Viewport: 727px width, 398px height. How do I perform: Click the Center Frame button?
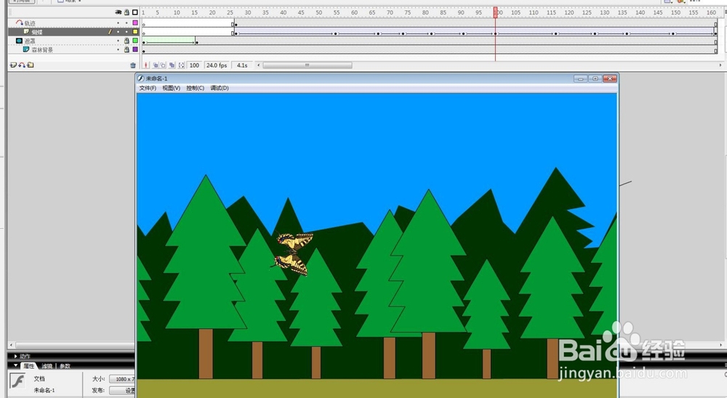click(x=146, y=65)
